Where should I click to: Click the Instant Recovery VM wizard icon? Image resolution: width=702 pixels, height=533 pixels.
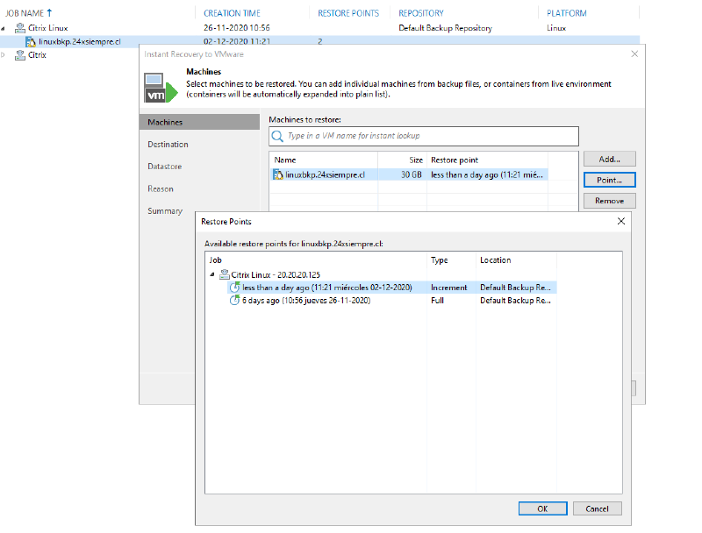pyautogui.click(x=161, y=88)
